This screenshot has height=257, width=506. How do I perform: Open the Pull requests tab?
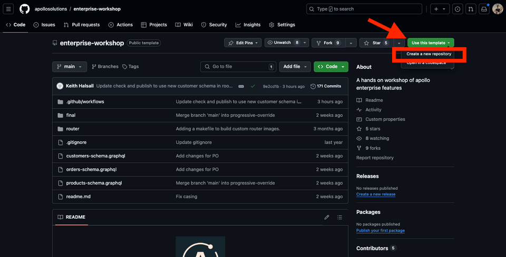[x=82, y=25]
